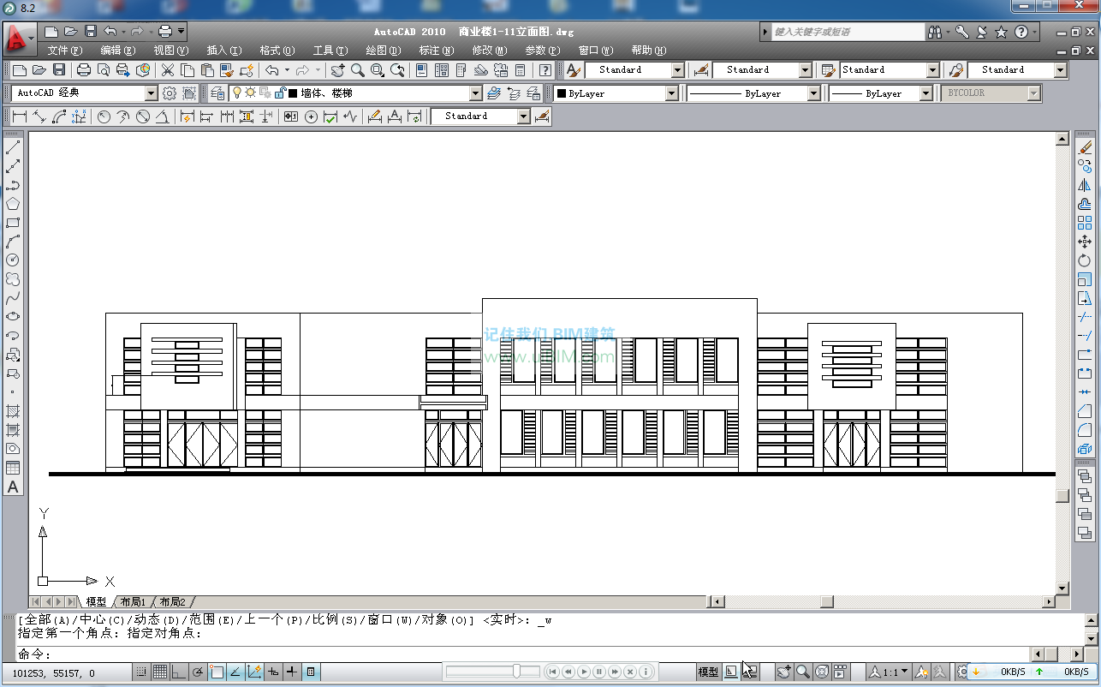Click the Multiline Text (A) tool
Image resolution: width=1101 pixels, height=687 pixels.
tap(13, 487)
